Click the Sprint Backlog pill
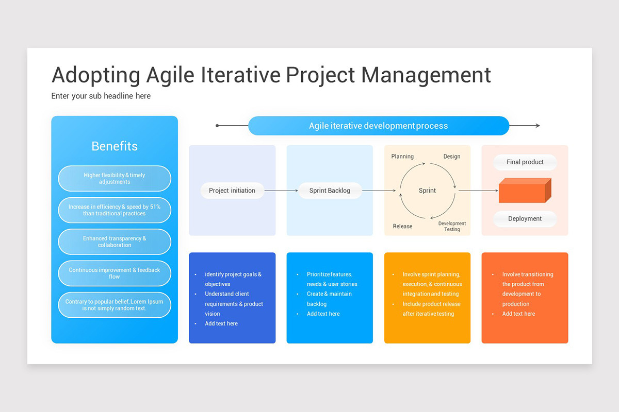The height and width of the screenshot is (412, 619). click(x=329, y=190)
